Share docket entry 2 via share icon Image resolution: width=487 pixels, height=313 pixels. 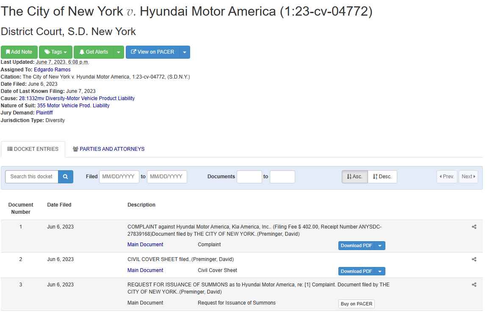point(474,259)
